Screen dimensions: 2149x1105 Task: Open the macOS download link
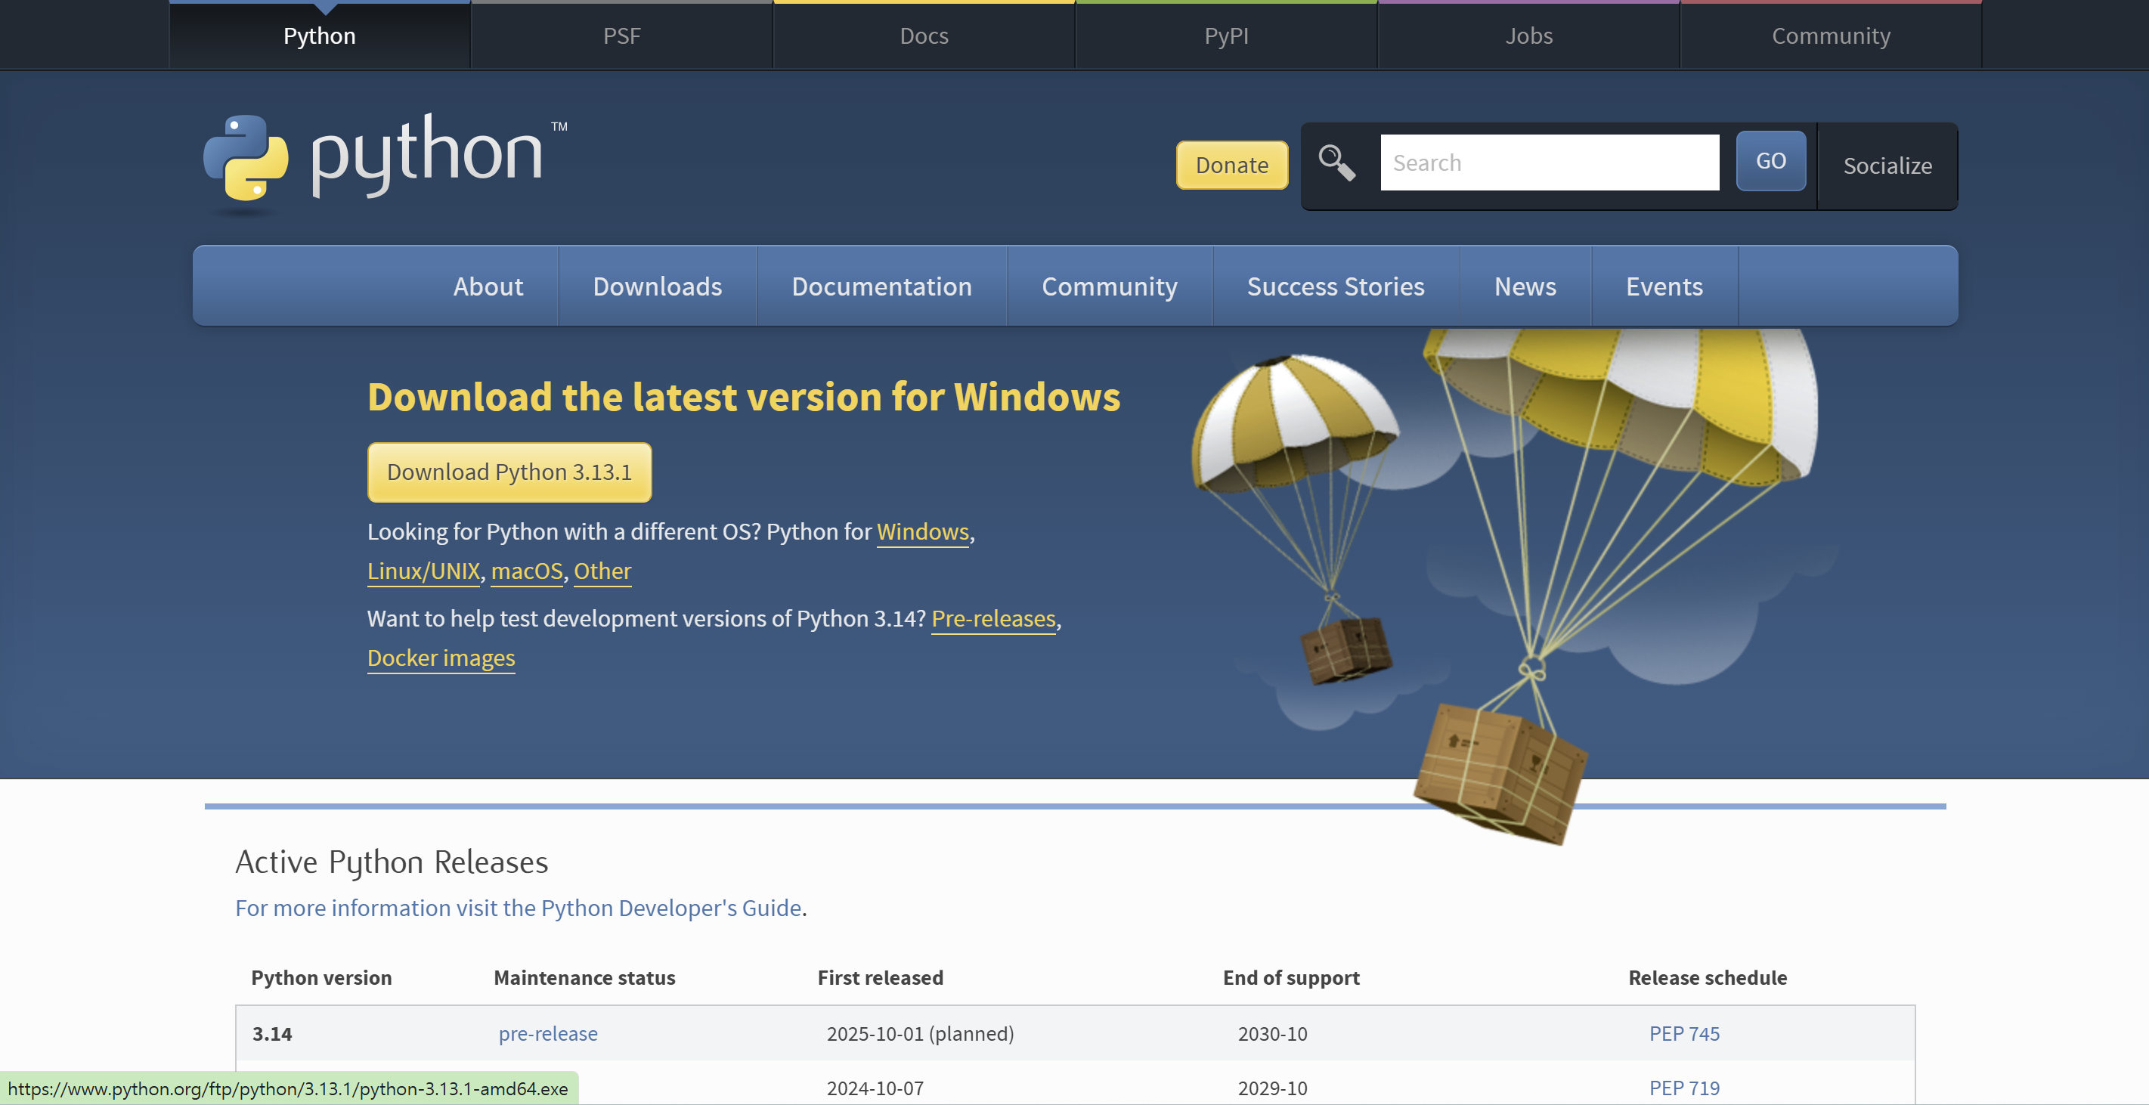526,571
